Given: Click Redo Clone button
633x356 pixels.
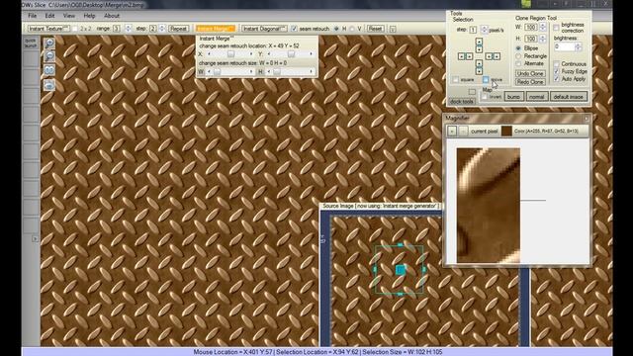Looking at the screenshot, I should click(530, 82).
